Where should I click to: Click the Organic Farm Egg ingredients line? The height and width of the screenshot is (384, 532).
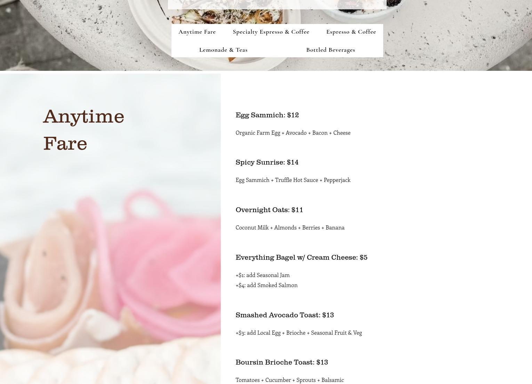tap(293, 133)
